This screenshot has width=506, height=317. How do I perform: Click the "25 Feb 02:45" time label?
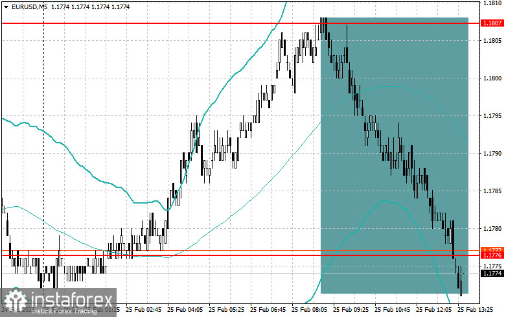(x=143, y=310)
